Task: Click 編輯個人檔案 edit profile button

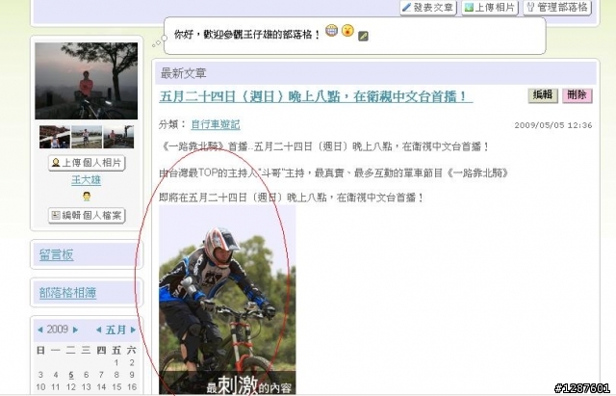Action: click(x=87, y=216)
